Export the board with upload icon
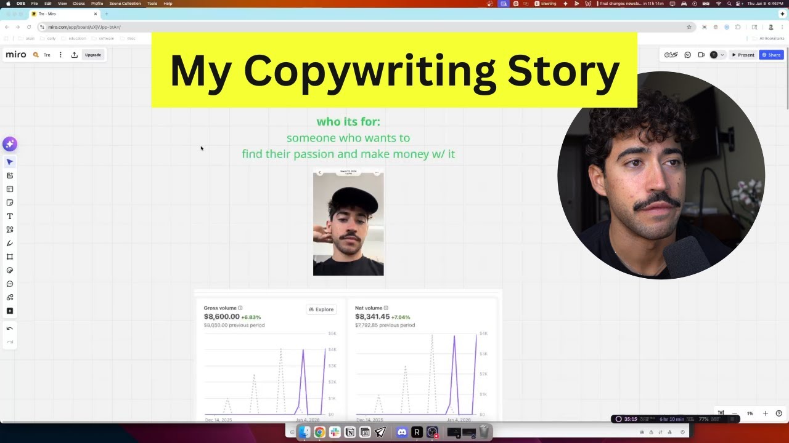Screen dimensions: 789x443 click(75, 55)
